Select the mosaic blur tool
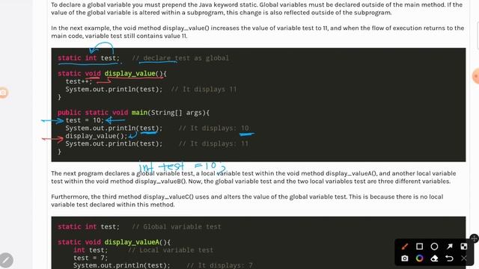Screen dimensions: 479x269 [x=464, y=247]
